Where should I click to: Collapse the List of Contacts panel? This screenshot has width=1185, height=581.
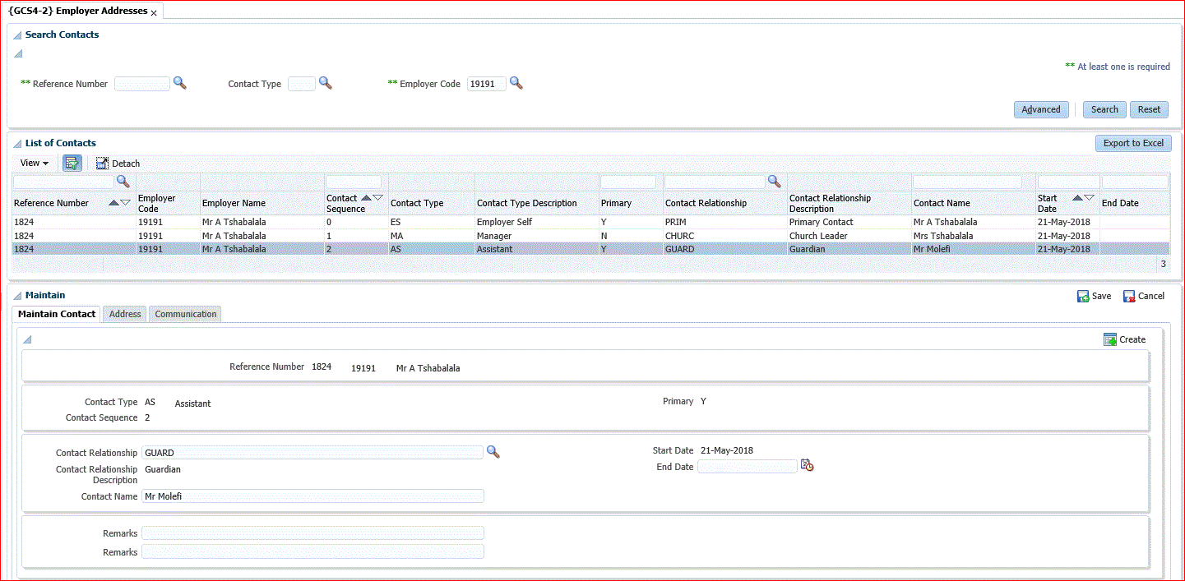[17, 144]
